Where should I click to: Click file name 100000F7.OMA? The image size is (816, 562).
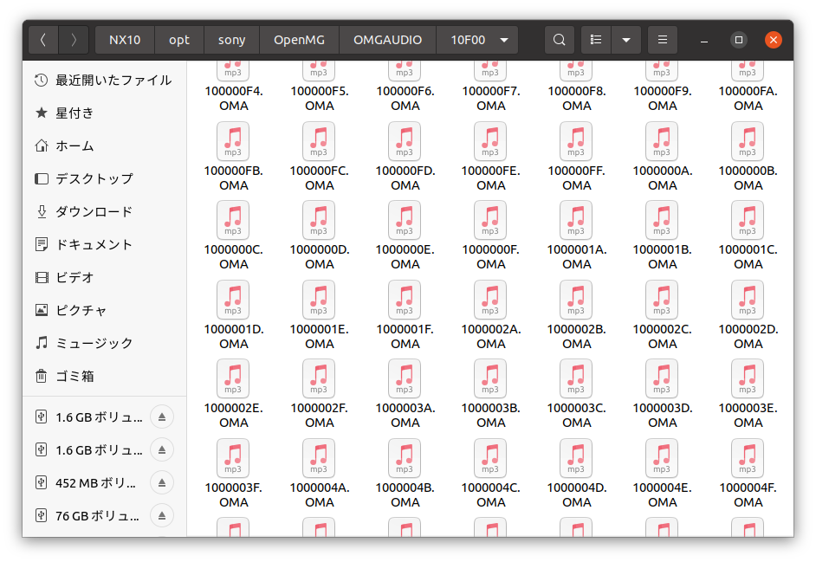tap(491, 99)
